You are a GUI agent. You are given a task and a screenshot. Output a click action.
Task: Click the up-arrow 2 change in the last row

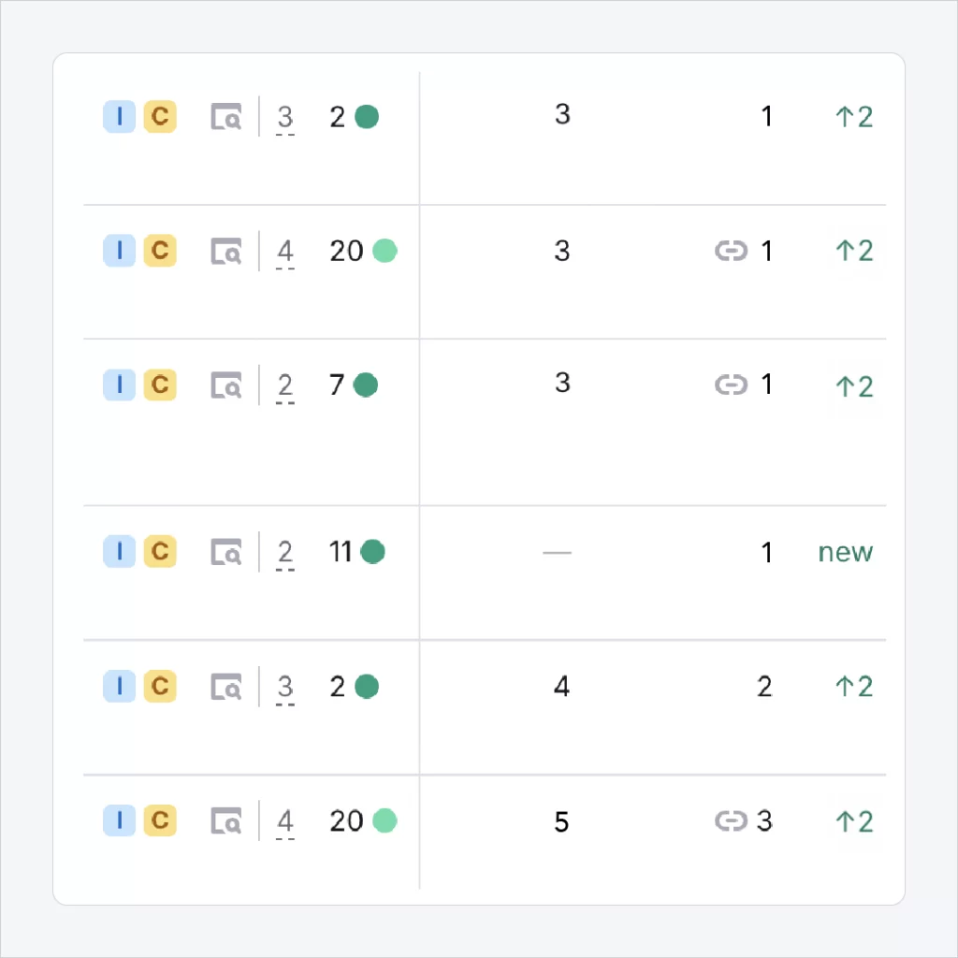(x=854, y=821)
